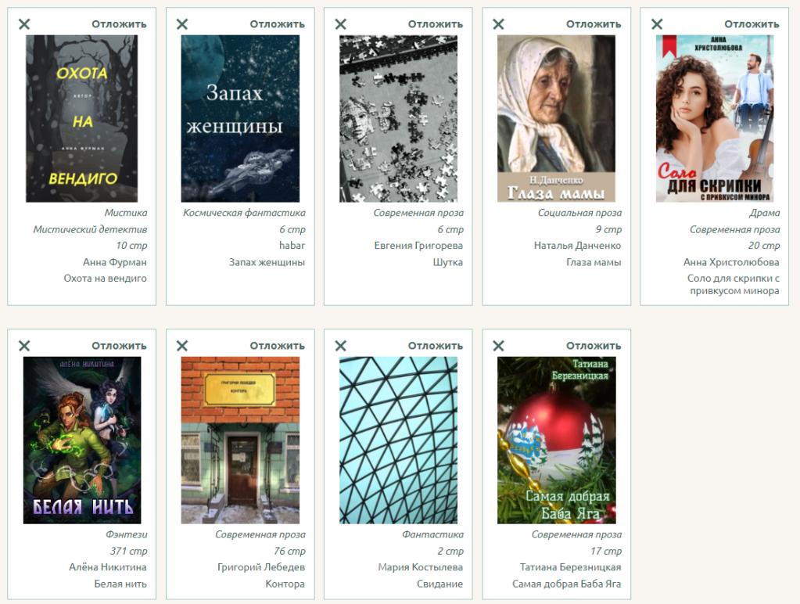Open Соло для скрипки cover image
The width and height of the screenshot is (800, 604).
pyautogui.click(x=715, y=118)
